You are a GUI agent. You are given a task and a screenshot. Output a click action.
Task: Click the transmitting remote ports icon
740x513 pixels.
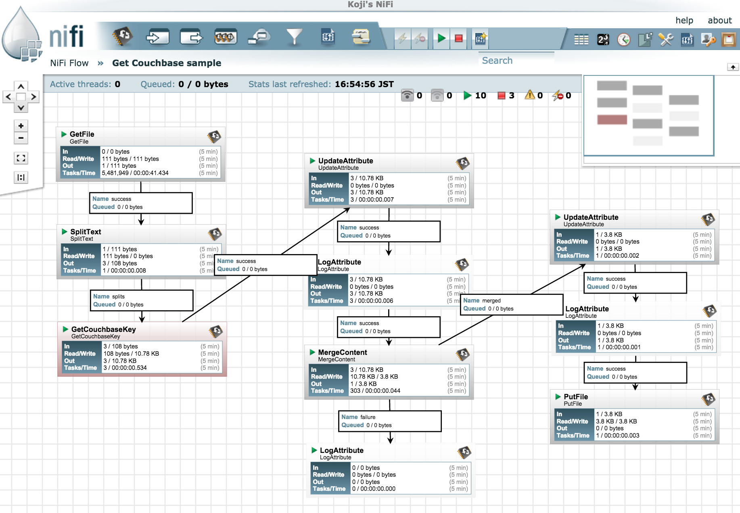(x=407, y=95)
